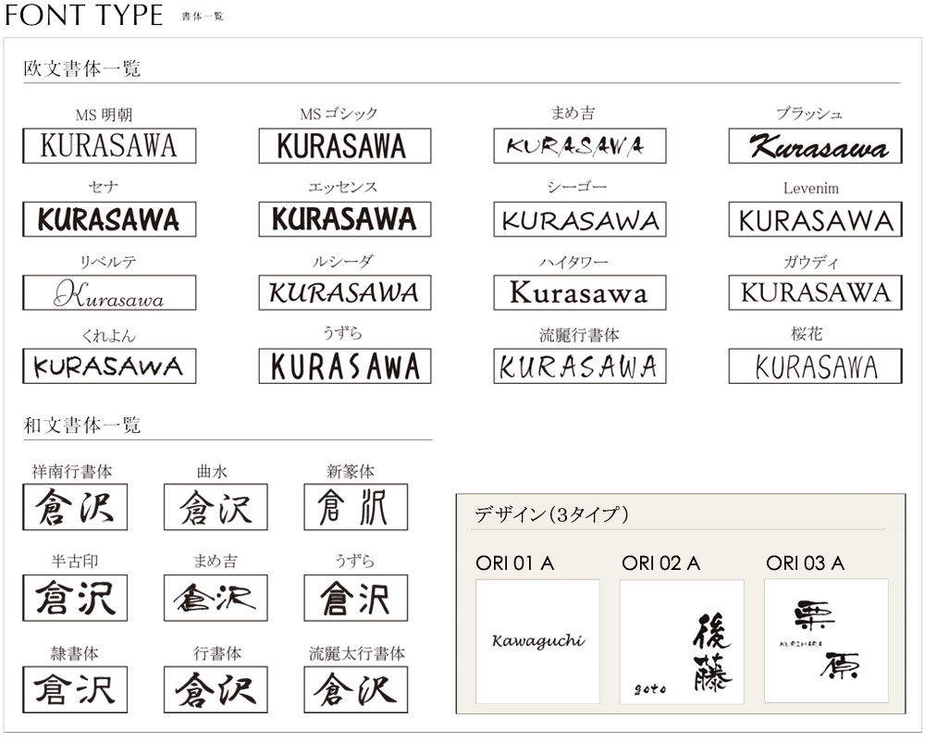
Task: Select the 行書体 倉沢 kanji sample
Action: pyautogui.click(x=216, y=689)
